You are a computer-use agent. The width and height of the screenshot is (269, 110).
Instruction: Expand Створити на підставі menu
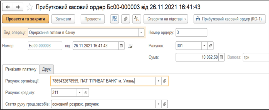[166, 19]
